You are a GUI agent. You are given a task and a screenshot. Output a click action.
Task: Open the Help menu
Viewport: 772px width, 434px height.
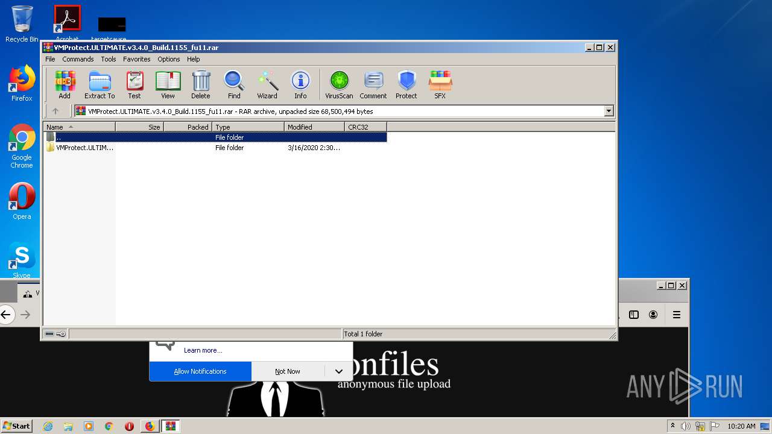193,59
